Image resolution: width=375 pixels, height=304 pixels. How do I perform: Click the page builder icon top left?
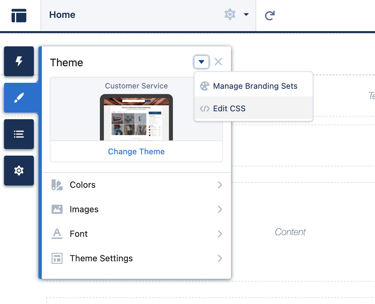[19, 15]
